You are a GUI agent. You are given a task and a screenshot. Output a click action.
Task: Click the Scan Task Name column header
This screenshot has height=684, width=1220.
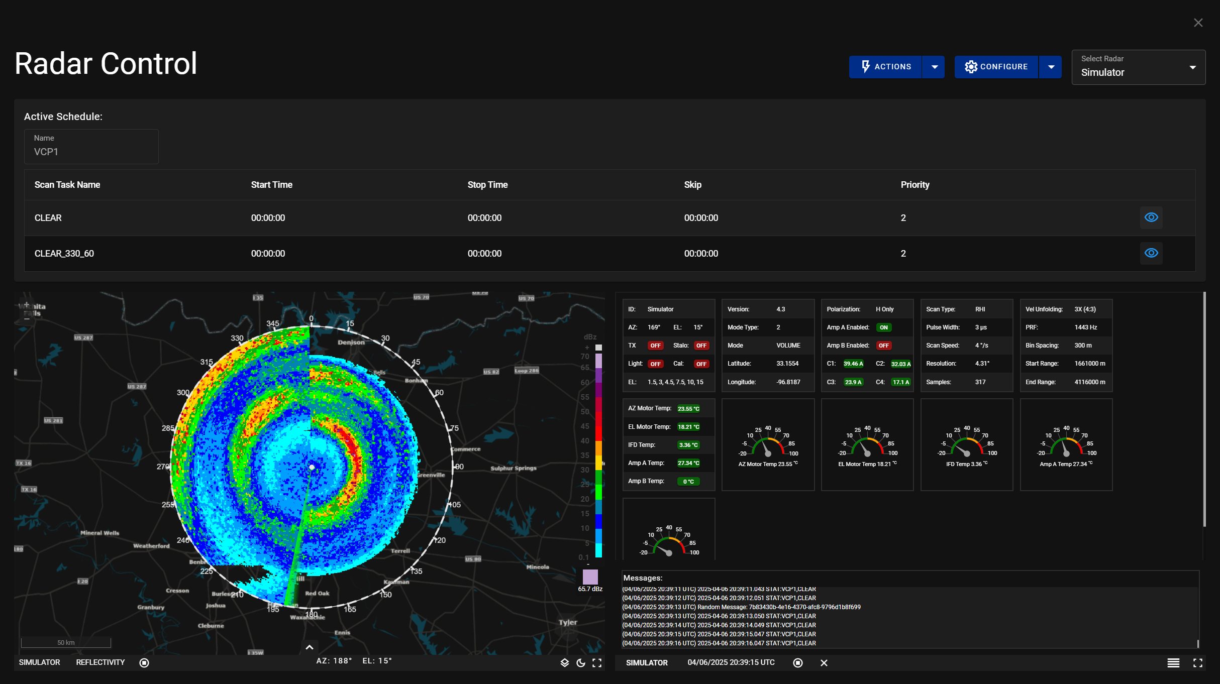(67, 185)
